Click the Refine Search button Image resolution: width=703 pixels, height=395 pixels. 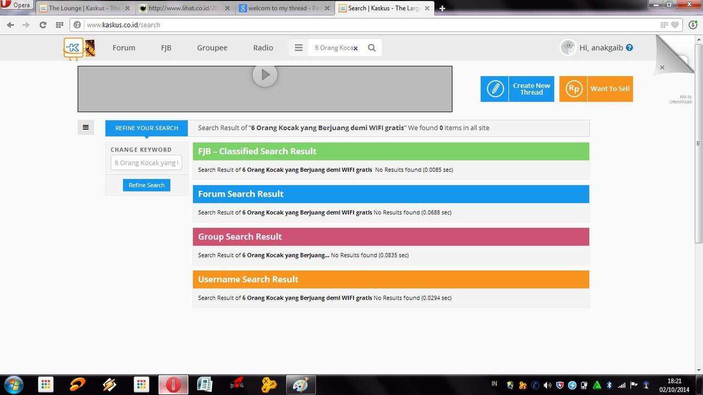(x=147, y=185)
